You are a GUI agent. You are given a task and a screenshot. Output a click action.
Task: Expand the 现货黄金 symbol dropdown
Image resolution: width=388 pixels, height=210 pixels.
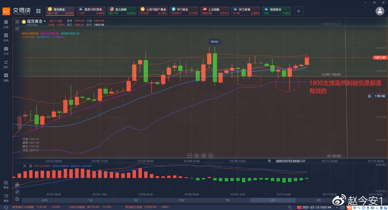tap(45, 21)
